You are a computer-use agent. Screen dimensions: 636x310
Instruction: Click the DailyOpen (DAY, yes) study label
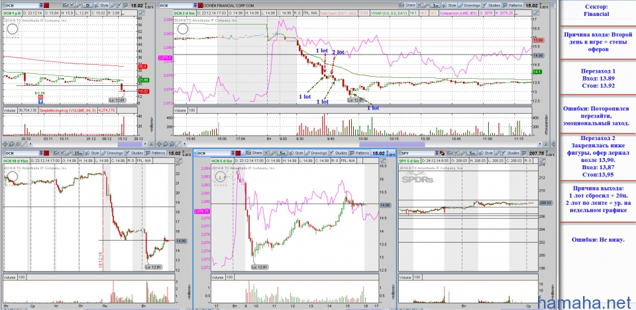(x=338, y=13)
